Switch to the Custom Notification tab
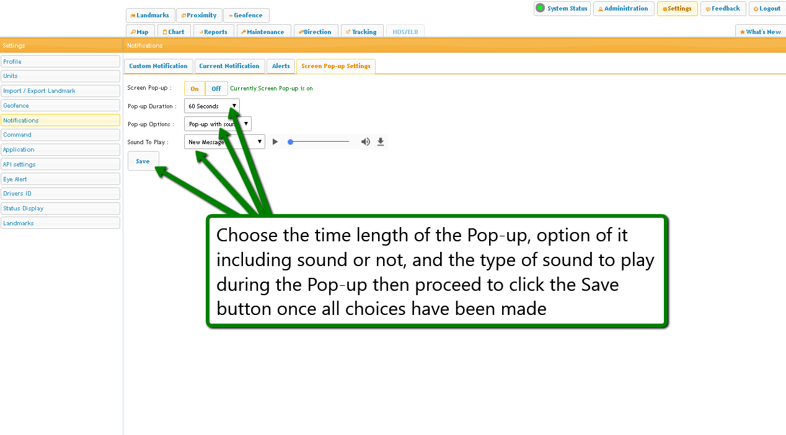 coord(158,66)
